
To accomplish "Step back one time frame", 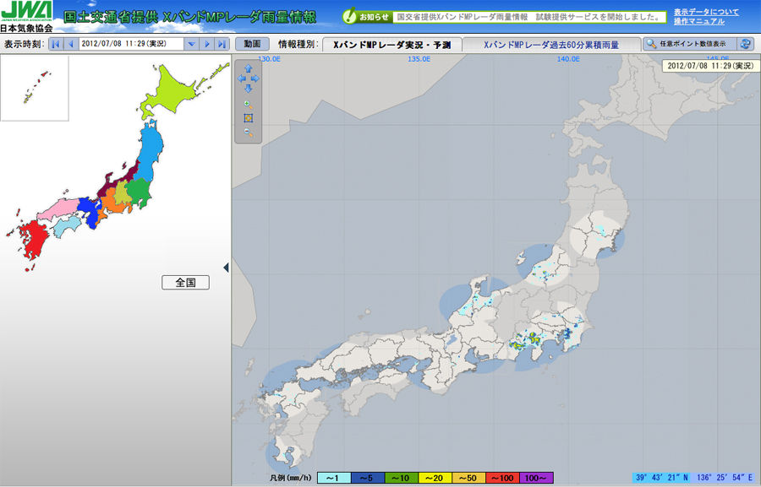I will click(71, 44).
